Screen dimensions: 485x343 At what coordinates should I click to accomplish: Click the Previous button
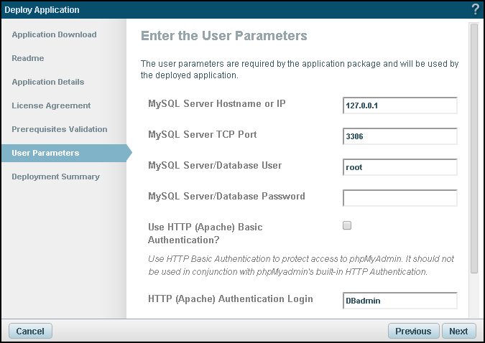point(414,331)
